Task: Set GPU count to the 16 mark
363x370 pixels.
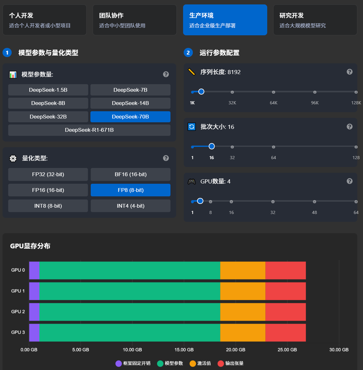Action: click(231, 201)
